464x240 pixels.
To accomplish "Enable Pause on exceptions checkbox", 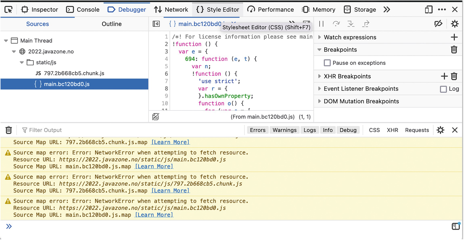I will (327, 63).
